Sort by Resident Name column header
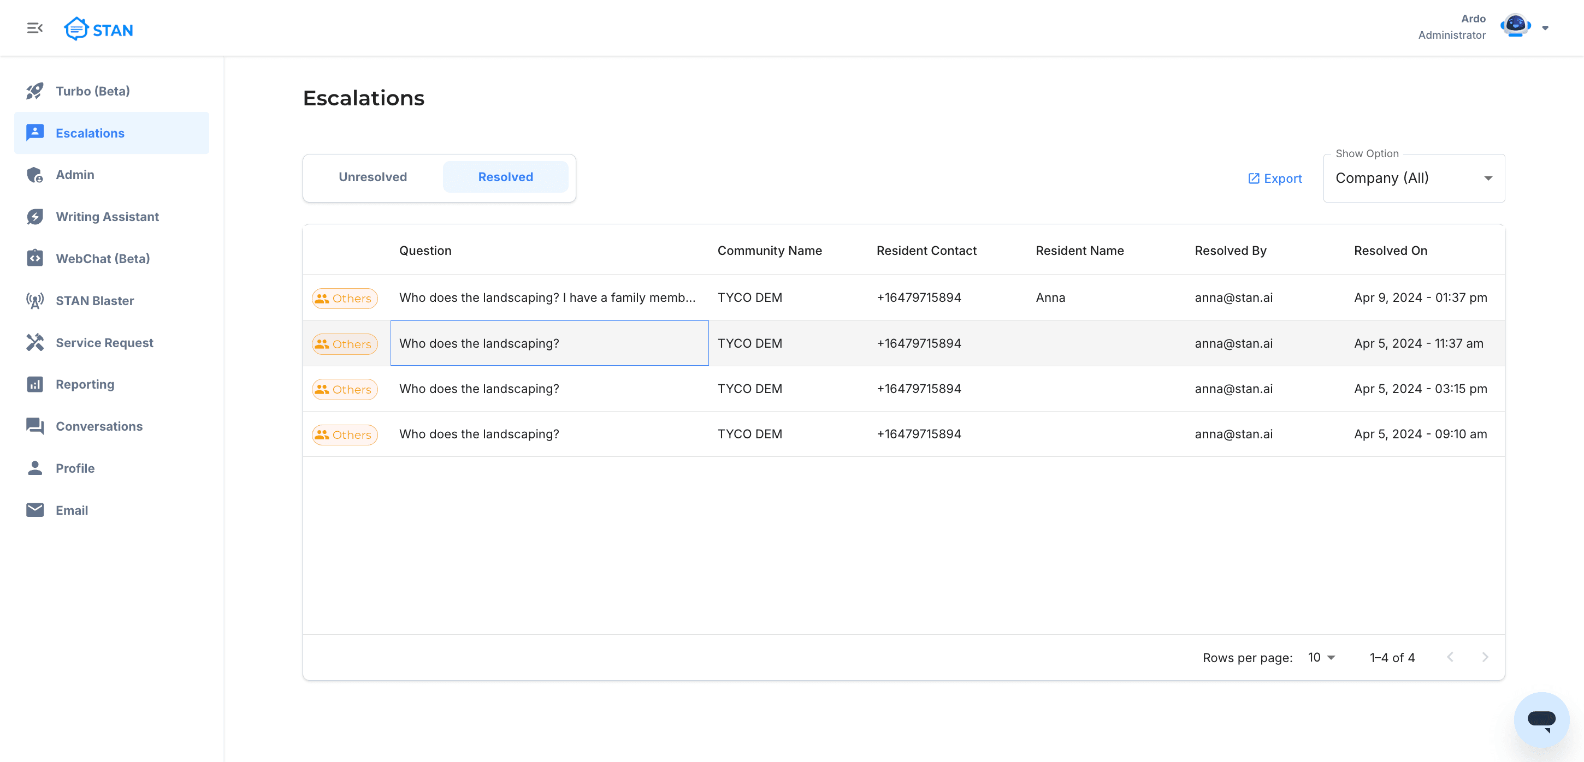Image resolution: width=1584 pixels, height=762 pixels. pyautogui.click(x=1079, y=251)
